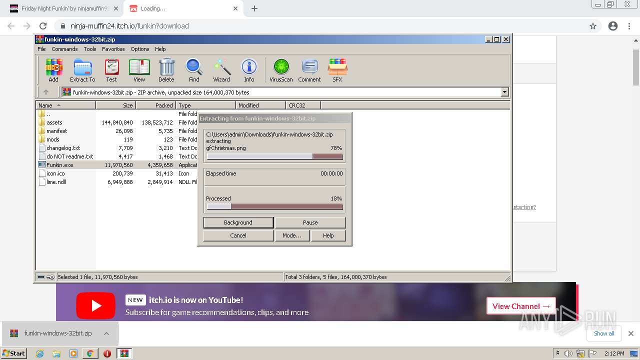Screen dimensions: 640x360
Task: Sort by Modified column header
Action: 260,105
